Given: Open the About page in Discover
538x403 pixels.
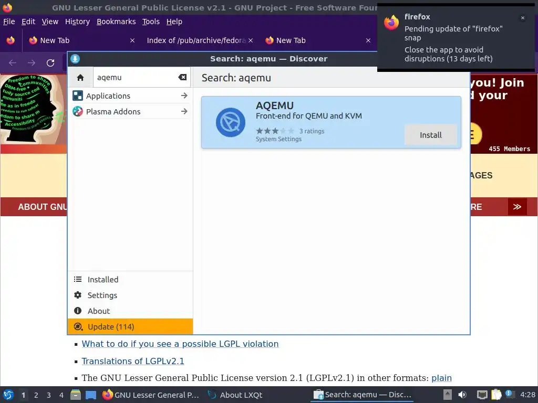Looking at the screenshot, I should tap(130, 311).
